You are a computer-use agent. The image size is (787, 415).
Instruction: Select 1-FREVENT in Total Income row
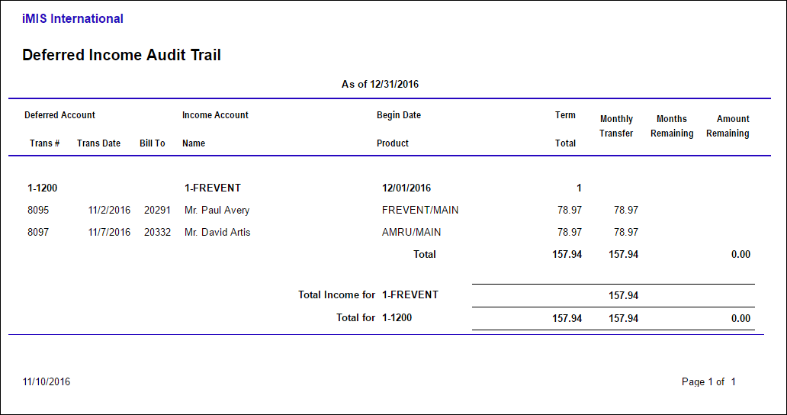coord(410,295)
